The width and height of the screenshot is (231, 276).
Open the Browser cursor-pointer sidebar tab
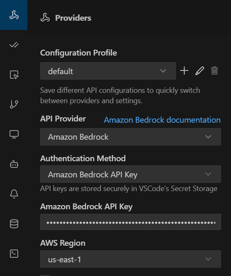click(x=14, y=75)
